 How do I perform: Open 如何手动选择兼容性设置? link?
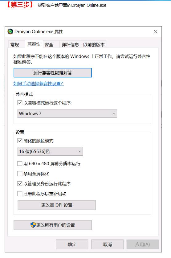(x=39, y=84)
